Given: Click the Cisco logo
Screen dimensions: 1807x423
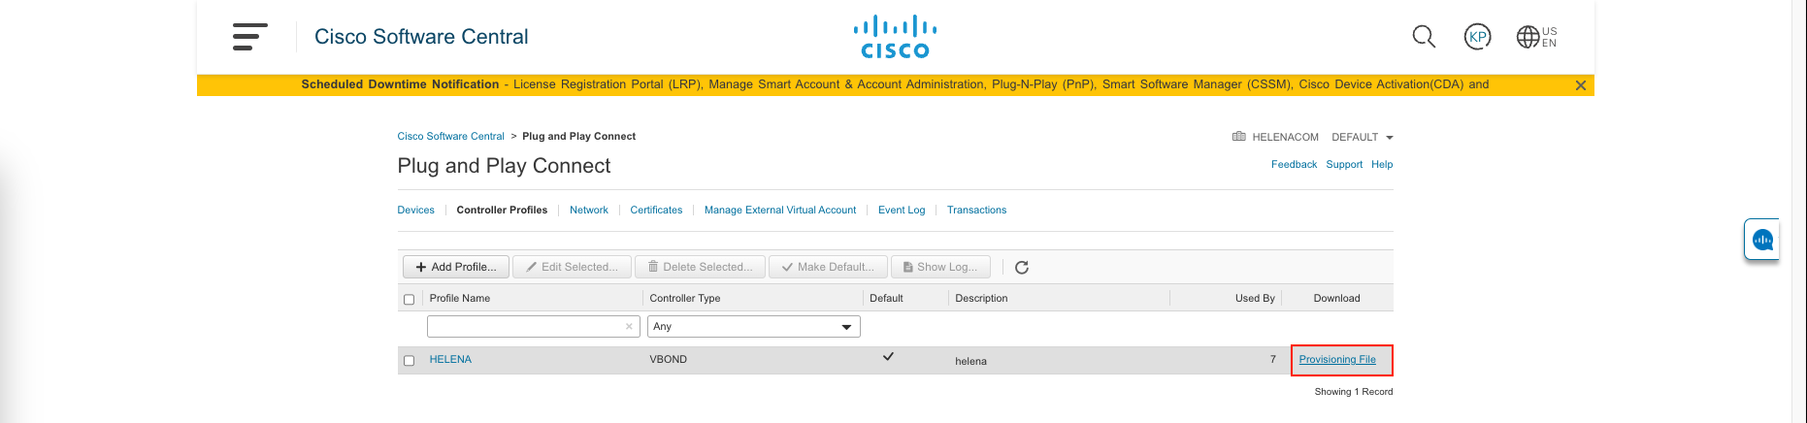Looking at the screenshot, I should (x=895, y=38).
